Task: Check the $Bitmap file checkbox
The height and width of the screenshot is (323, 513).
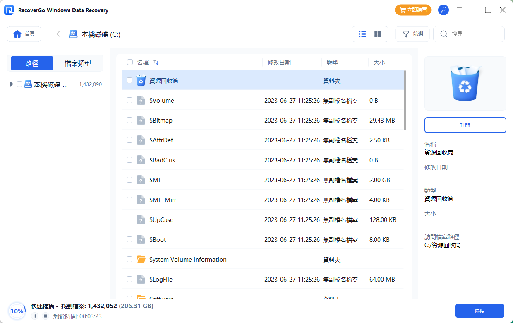Action: [x=129, y=120]
